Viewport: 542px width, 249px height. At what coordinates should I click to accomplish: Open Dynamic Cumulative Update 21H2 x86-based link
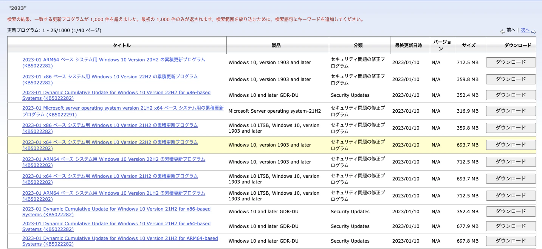[x=116, y=212]
